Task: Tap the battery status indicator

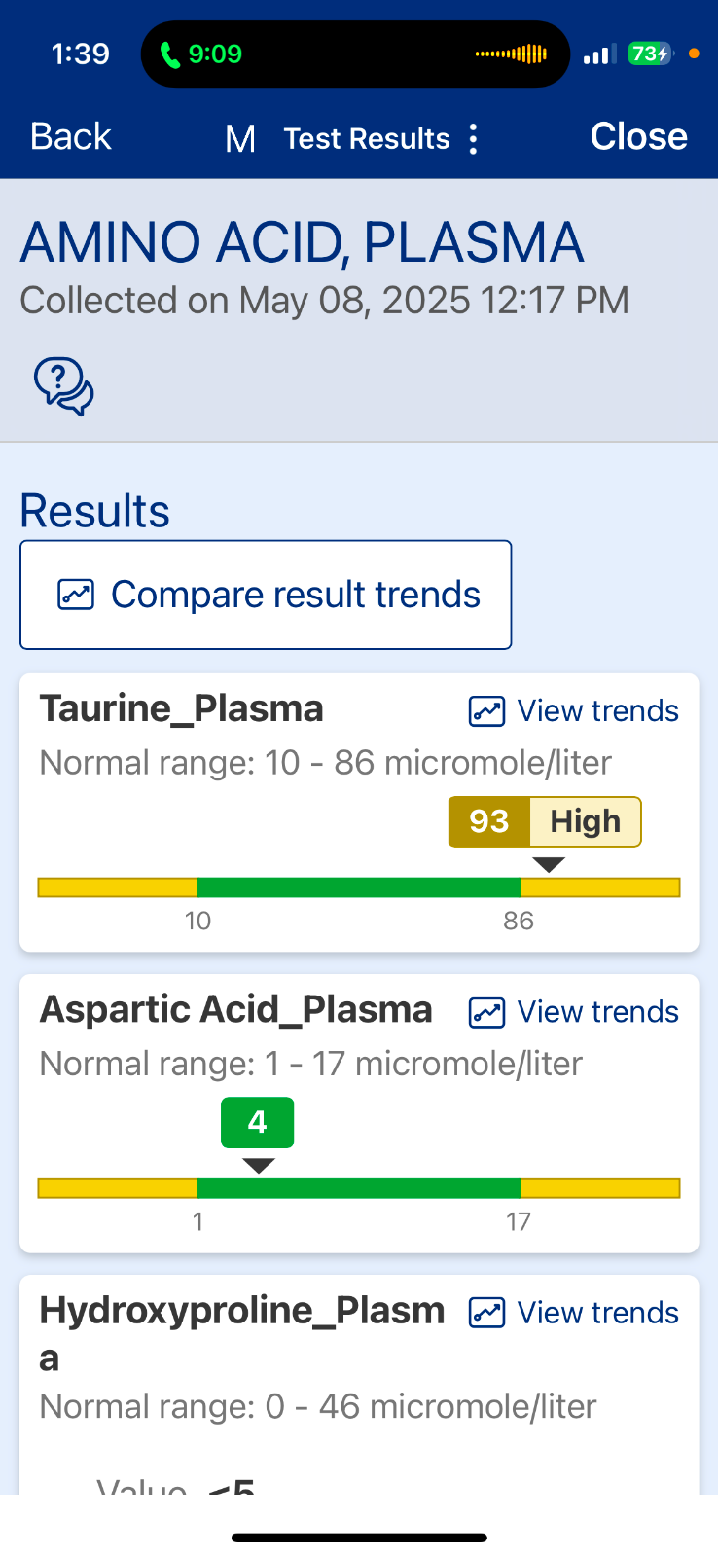Action: 649,54
